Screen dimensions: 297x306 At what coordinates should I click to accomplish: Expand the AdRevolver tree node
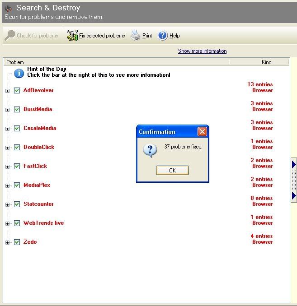pyautogui.click(x=7, y=91)
